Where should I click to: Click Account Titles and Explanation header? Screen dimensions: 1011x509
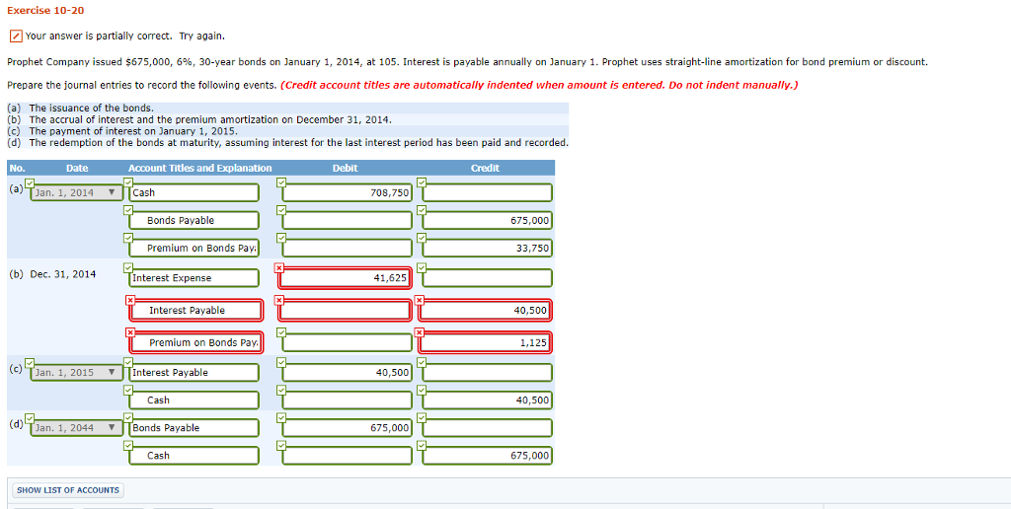[x=199, y=168]
